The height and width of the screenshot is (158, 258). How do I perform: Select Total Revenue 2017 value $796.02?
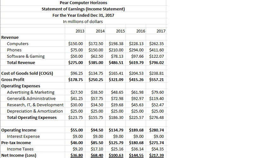click(157, 62)
